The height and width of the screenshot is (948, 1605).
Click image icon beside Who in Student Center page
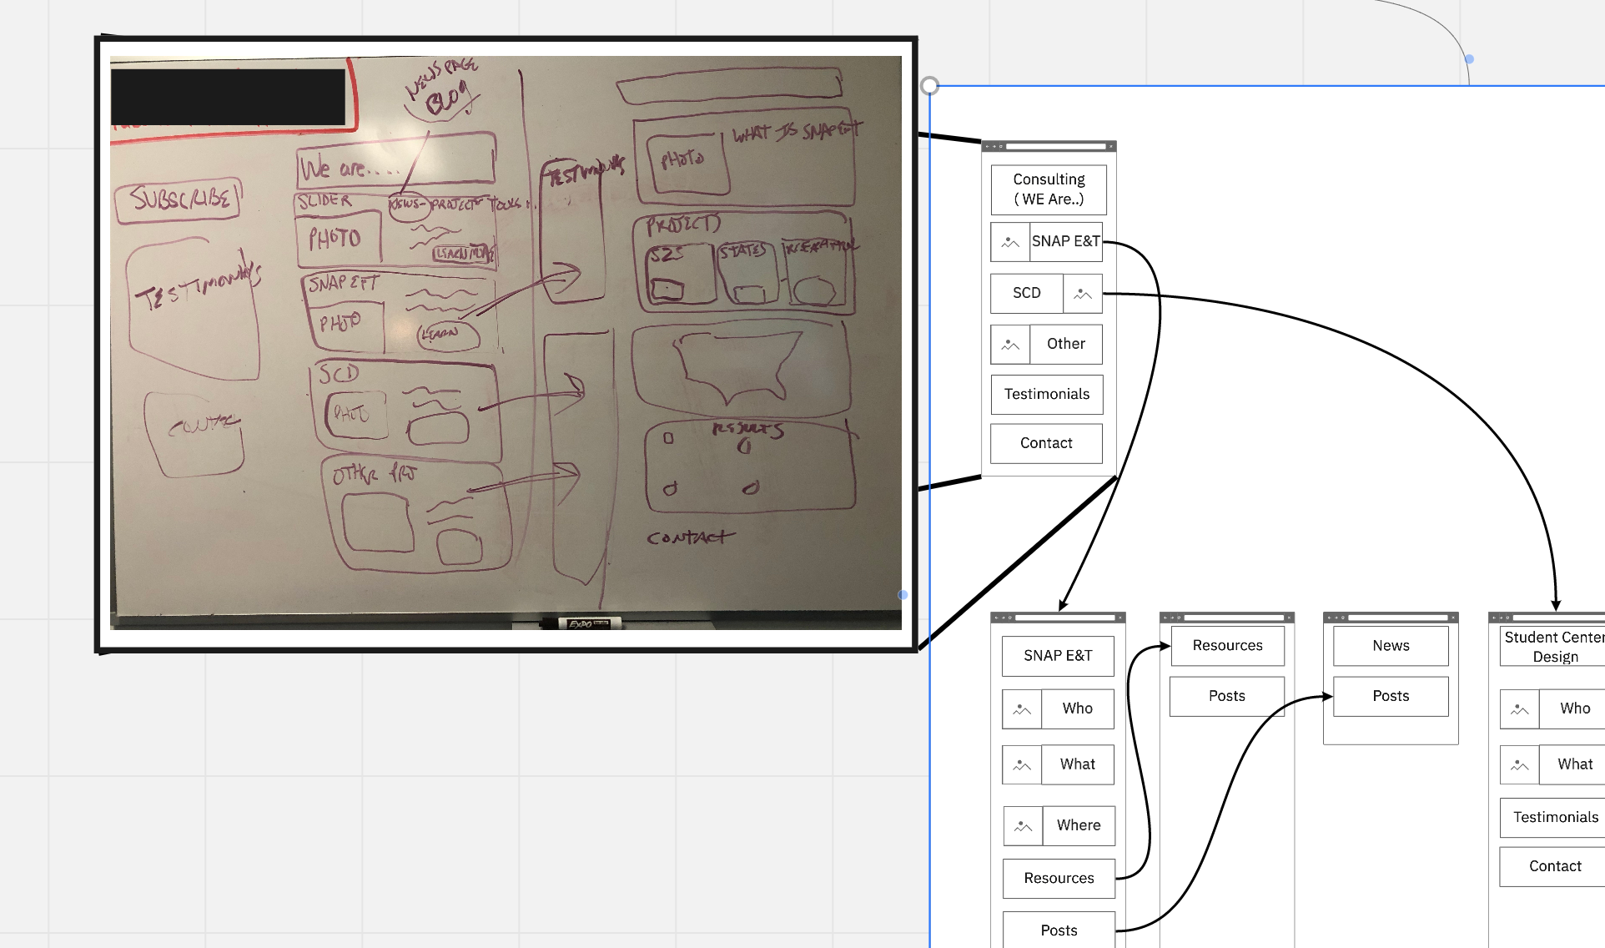tap(1519, 709)
